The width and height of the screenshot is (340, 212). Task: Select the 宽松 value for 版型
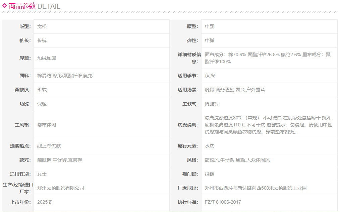click(42, 26)
